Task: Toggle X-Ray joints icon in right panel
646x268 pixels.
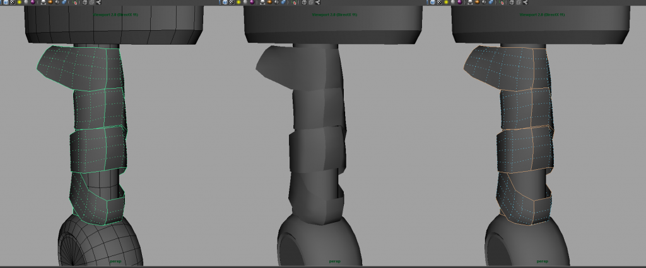Action: click(x=526, y=2)
